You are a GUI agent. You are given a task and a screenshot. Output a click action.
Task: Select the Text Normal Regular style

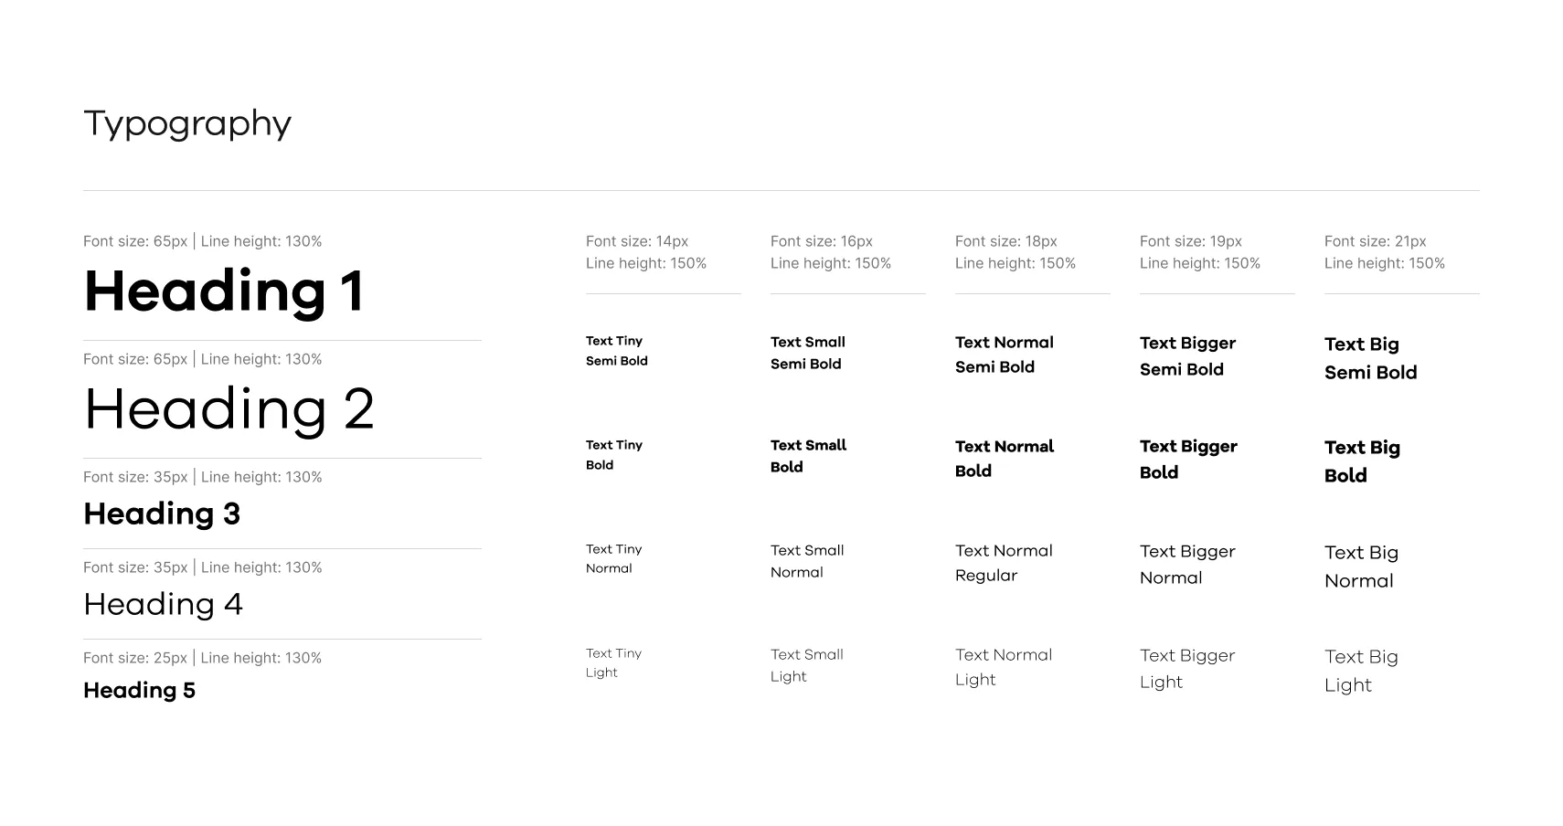(x=1005, y=562)
